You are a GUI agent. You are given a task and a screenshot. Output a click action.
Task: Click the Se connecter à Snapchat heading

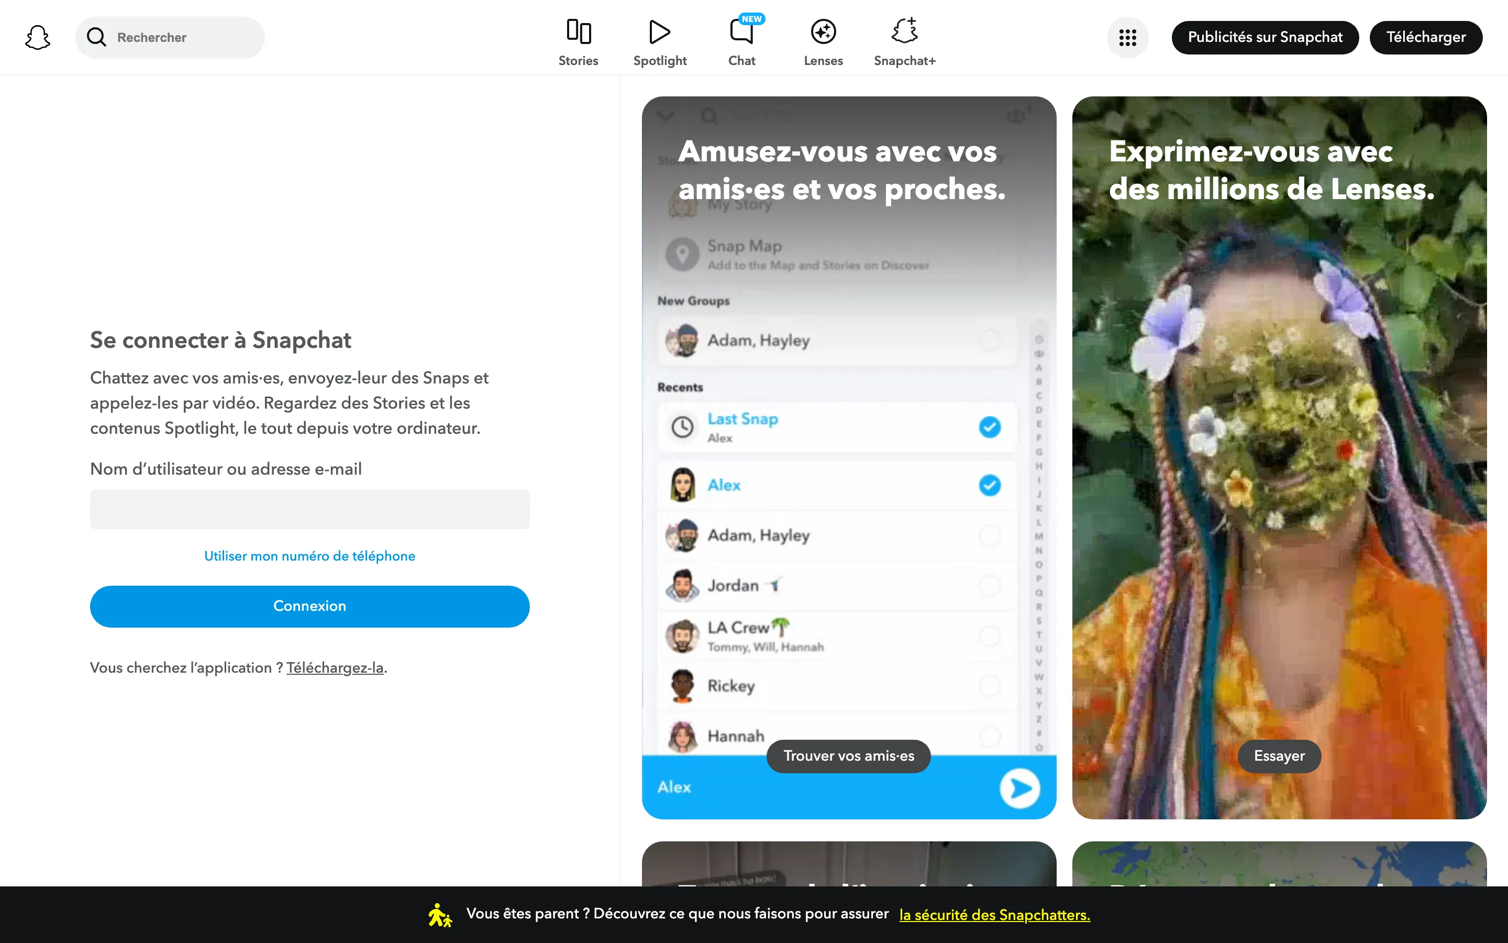220,340
